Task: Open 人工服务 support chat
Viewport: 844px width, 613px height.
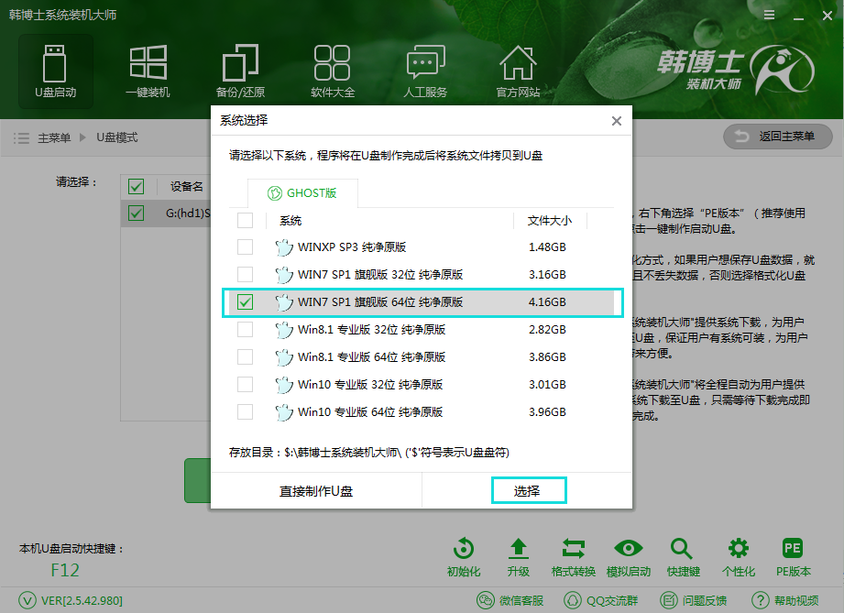Action: pos(425,70)
